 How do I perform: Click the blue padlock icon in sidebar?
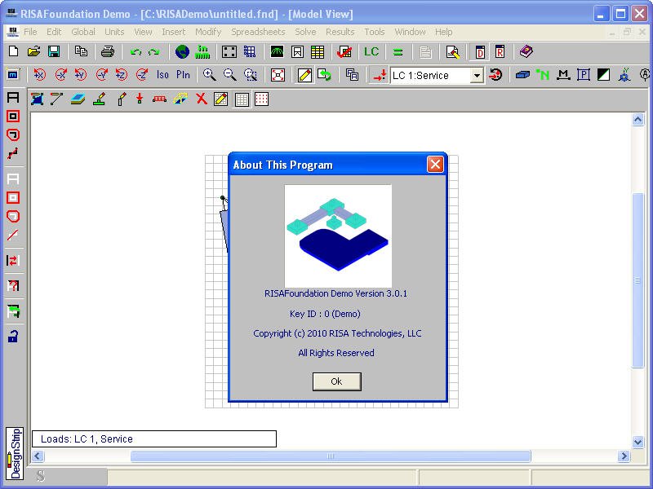click(13, 336)
